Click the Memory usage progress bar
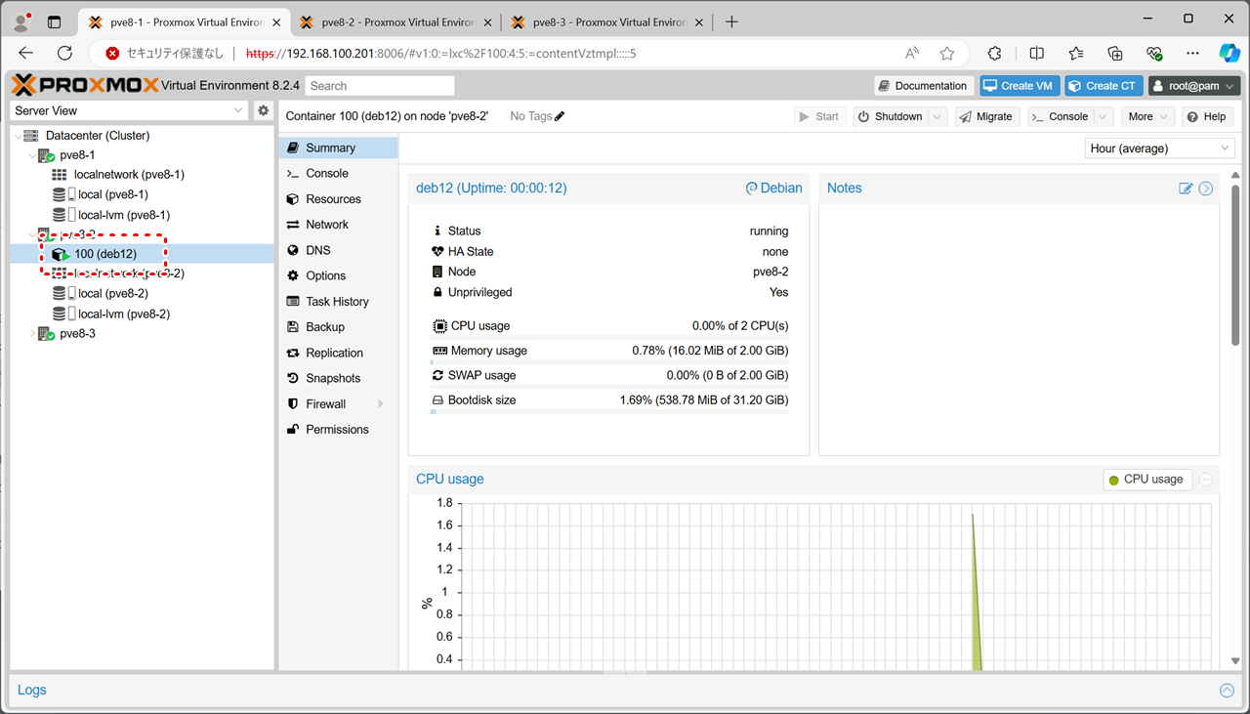 click(x=609, y=362)
